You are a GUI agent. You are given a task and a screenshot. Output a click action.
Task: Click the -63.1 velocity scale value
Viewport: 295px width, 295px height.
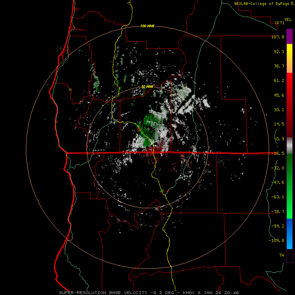coord(278,197)
